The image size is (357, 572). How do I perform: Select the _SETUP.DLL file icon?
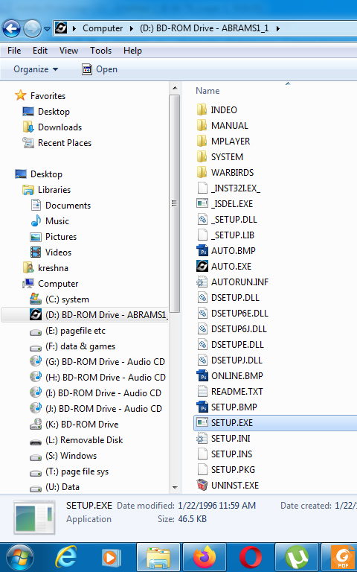202,219
